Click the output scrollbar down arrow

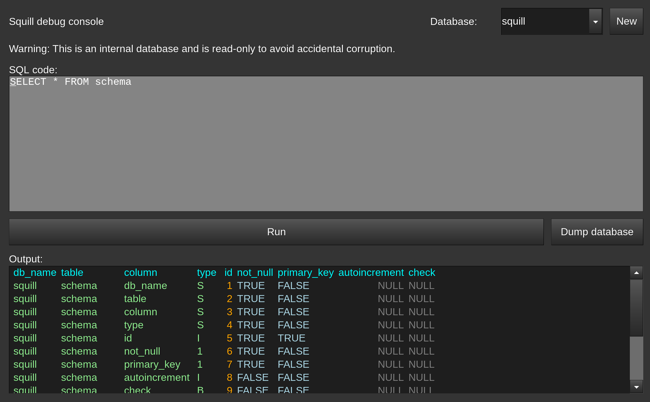point(636,387)
